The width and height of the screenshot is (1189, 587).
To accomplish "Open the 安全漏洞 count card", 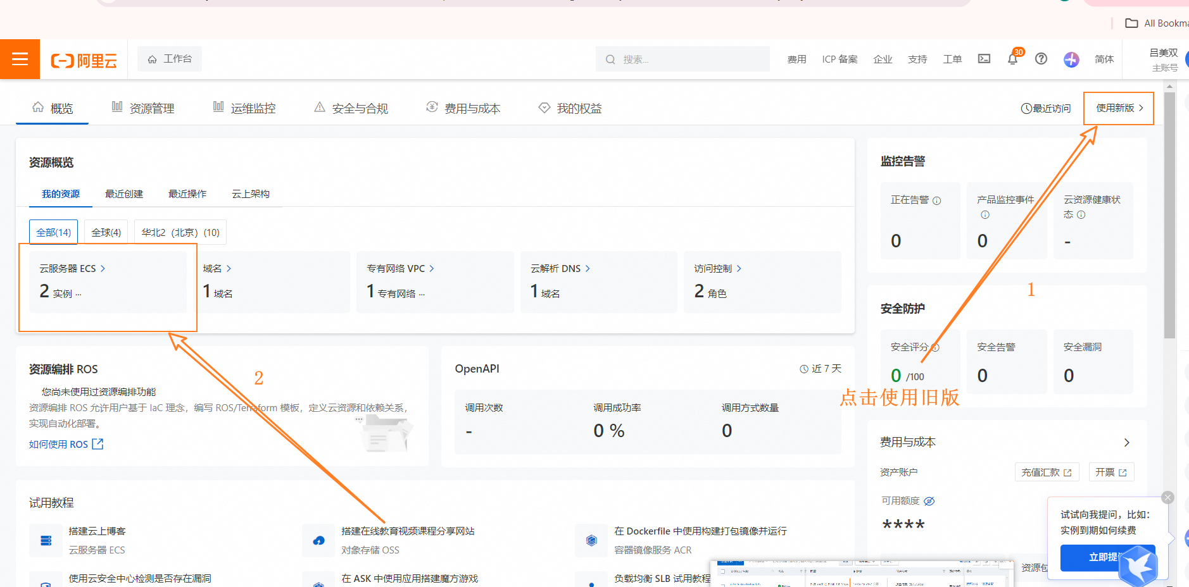I will pos(1093,362).
